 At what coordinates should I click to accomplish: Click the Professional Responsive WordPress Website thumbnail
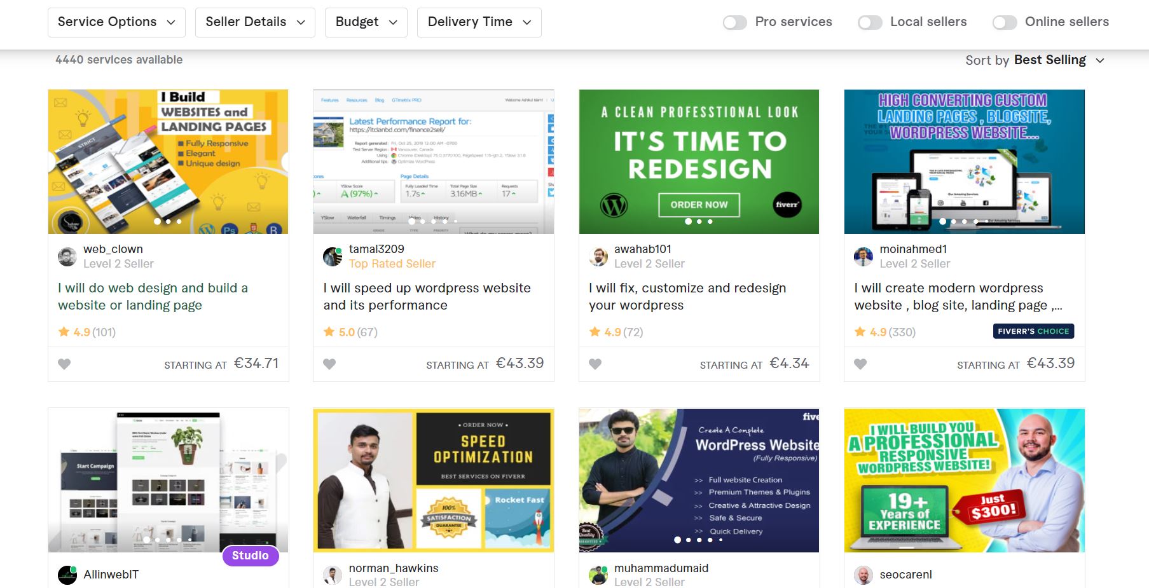965,481
